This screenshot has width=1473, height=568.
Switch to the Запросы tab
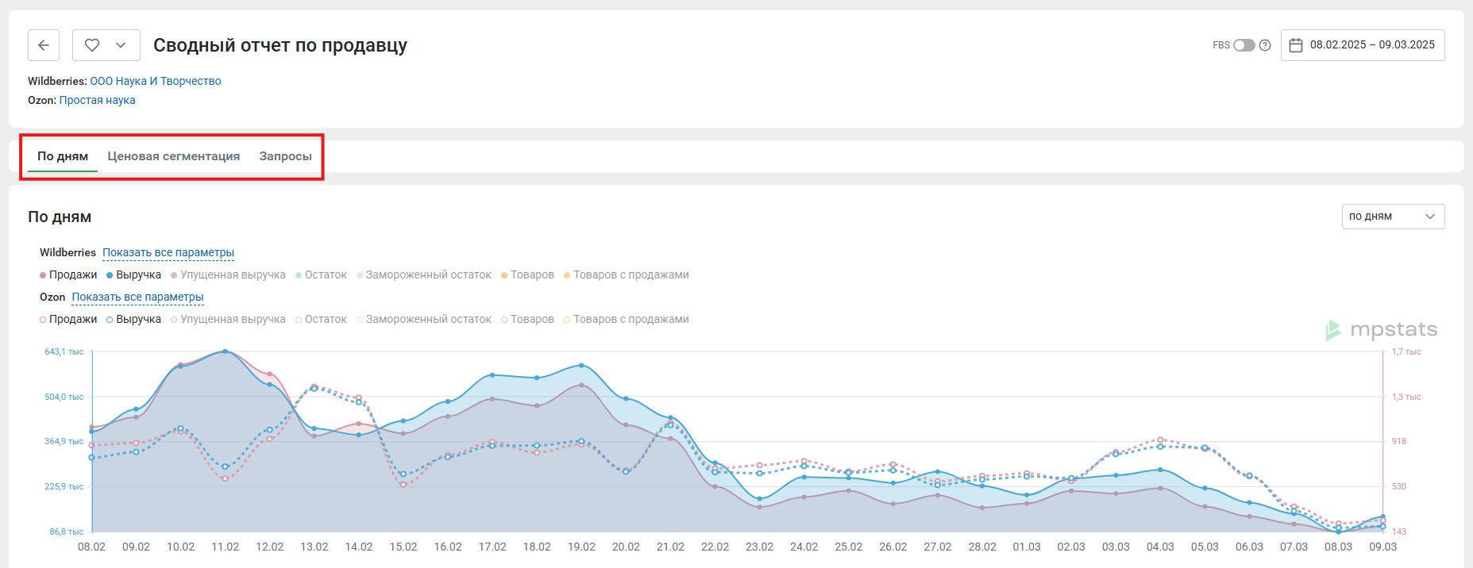pos(285,156)
